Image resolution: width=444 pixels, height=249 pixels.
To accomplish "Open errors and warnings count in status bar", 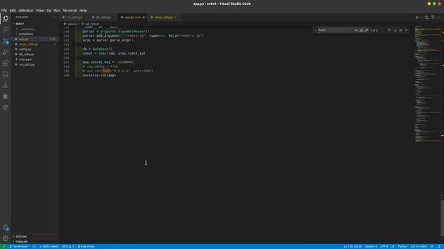I will click(68, 246).
